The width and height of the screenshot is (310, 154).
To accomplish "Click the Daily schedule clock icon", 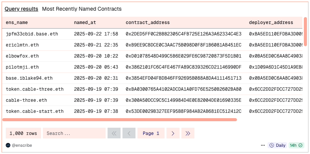I will (272, 145).
